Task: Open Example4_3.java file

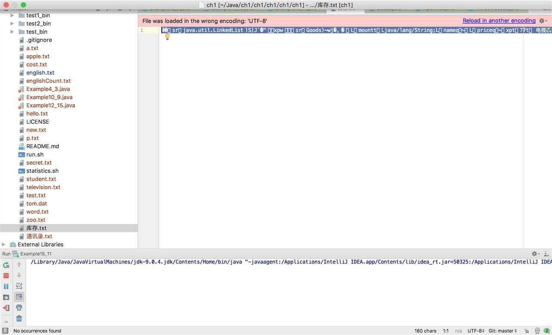Action: pyautogui.click(x=48, y=89)
